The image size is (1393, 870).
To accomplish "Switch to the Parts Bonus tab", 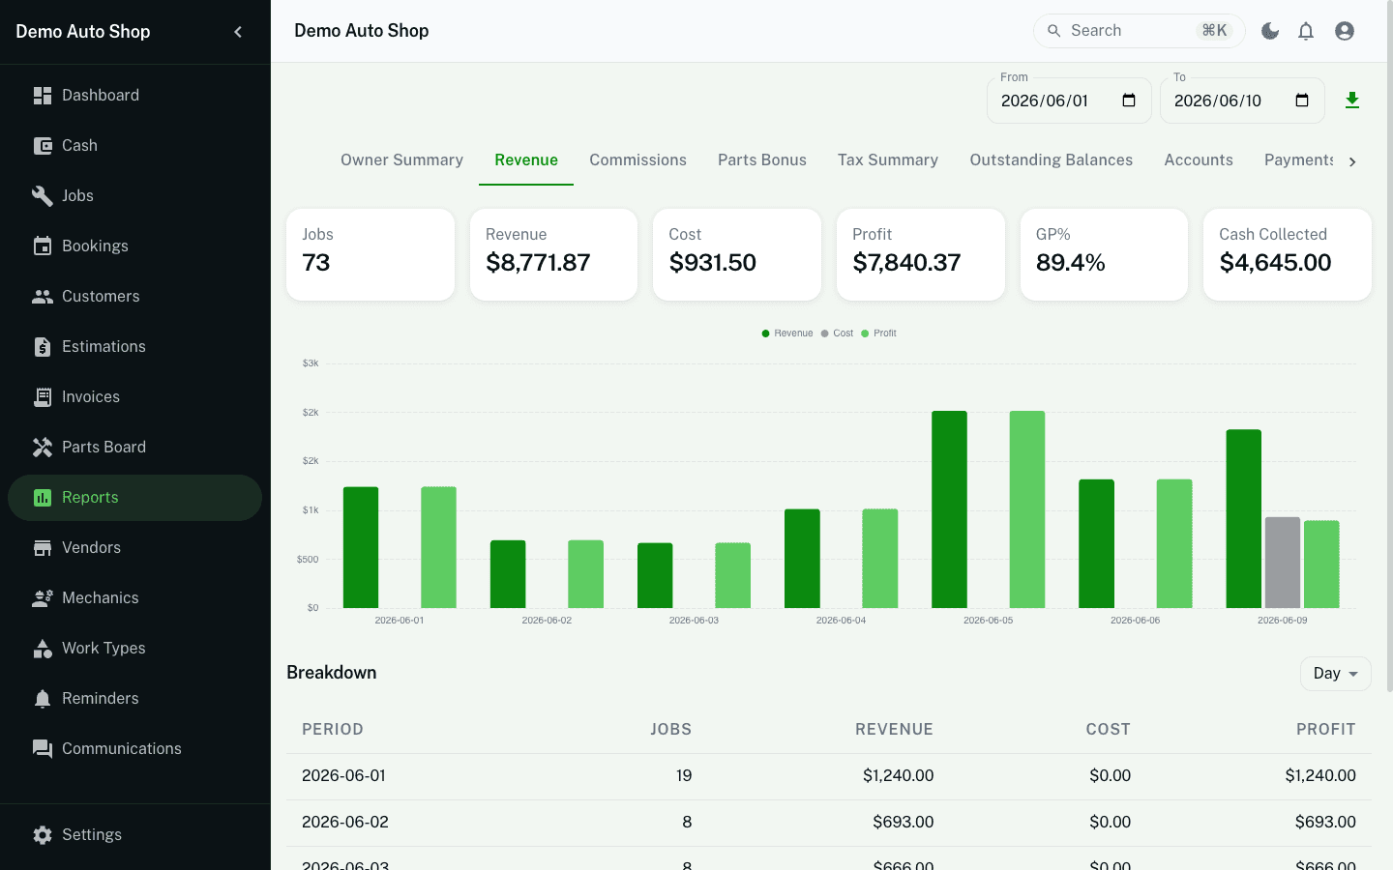I will (x=762, y=160).
